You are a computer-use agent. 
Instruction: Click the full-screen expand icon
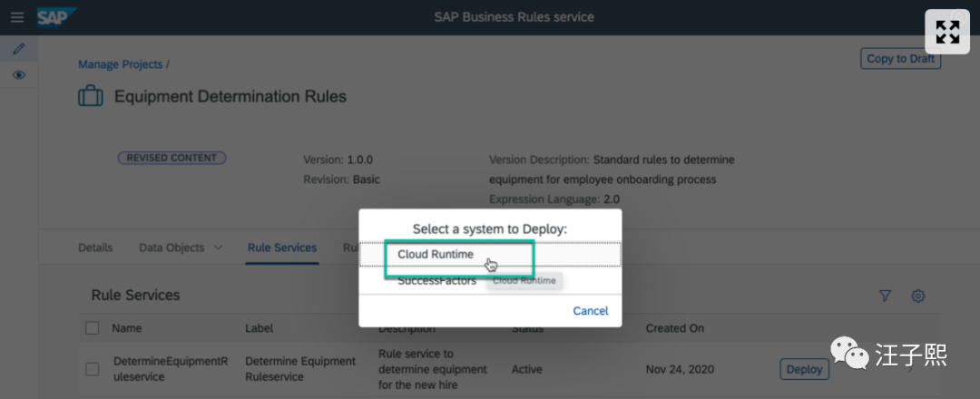click(947, 33)
